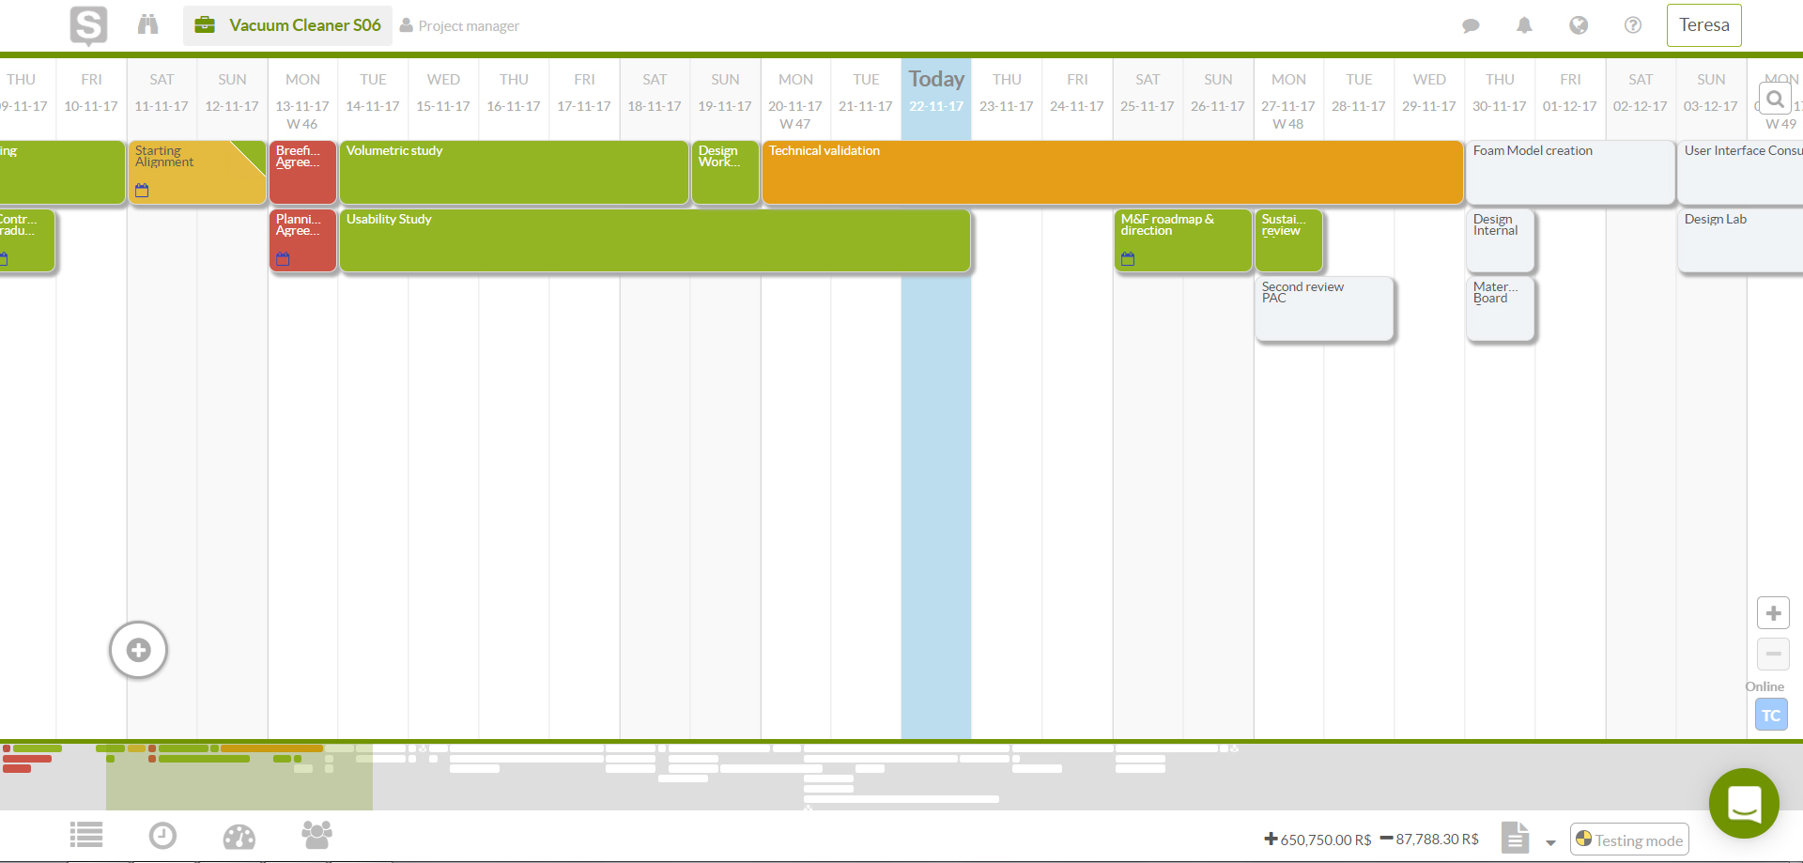This screenshot has width=1803, height=863.
Task: Click FRI 01-12-17 date header
Action: tap(1570, 92)
